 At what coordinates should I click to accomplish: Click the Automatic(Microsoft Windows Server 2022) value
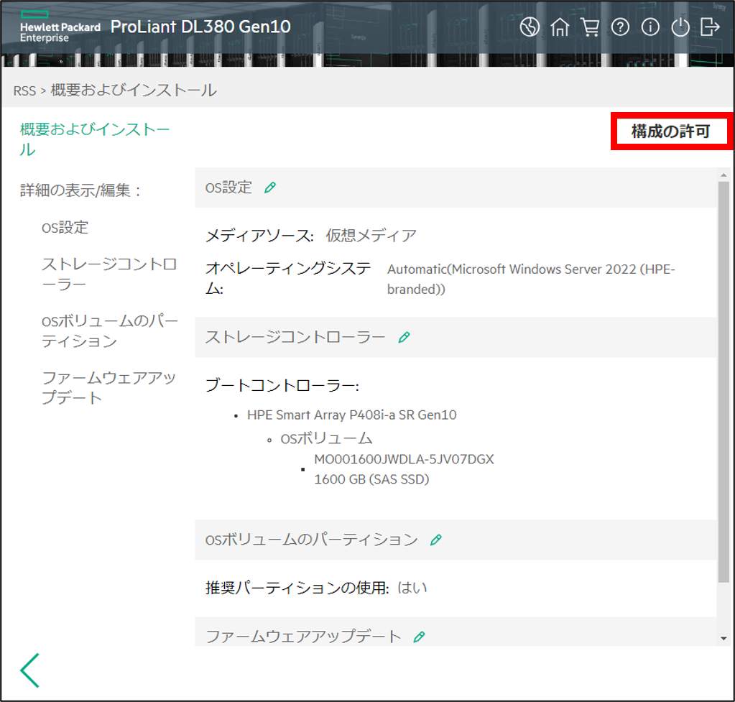click(531, 279)
